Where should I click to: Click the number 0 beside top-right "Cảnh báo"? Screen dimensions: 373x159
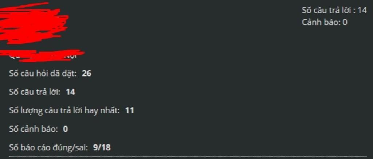(345, 22)
